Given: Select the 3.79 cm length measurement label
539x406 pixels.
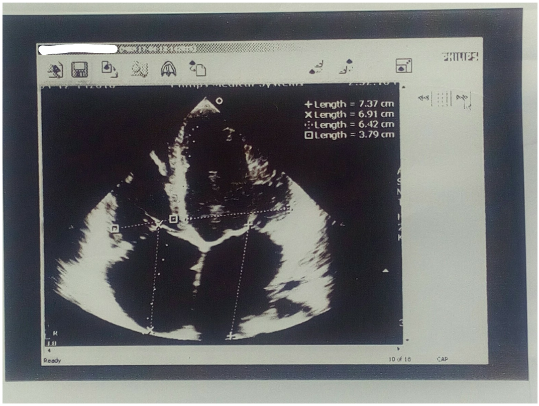Looking at the screenshot, I should [350, 135].
